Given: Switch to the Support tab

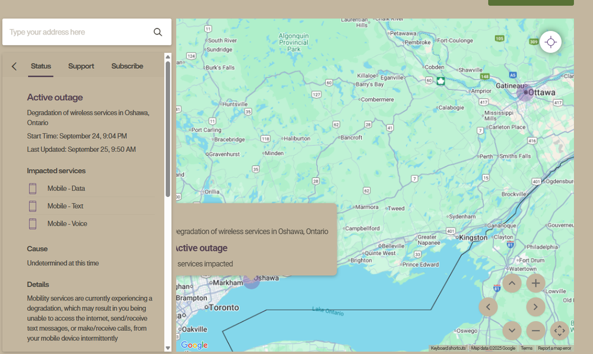Looking at the screenshot, I should tap(81, 66).
